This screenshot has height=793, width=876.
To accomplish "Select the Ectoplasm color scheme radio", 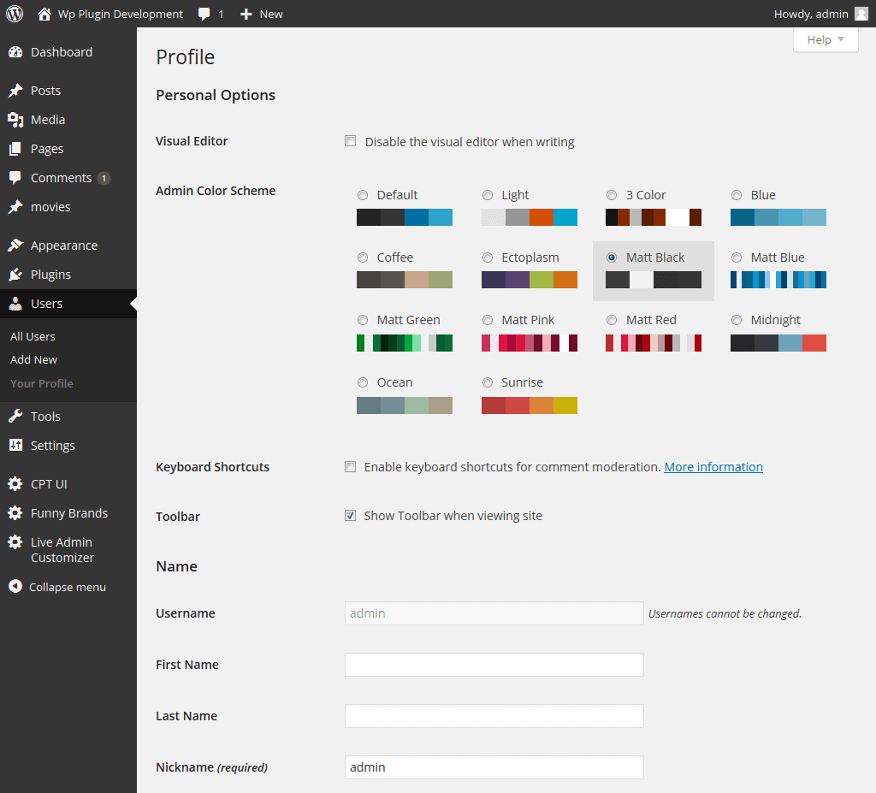I will pos(488,257).
